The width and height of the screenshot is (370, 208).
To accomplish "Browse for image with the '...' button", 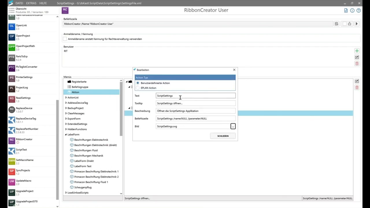I will [233, 126].
